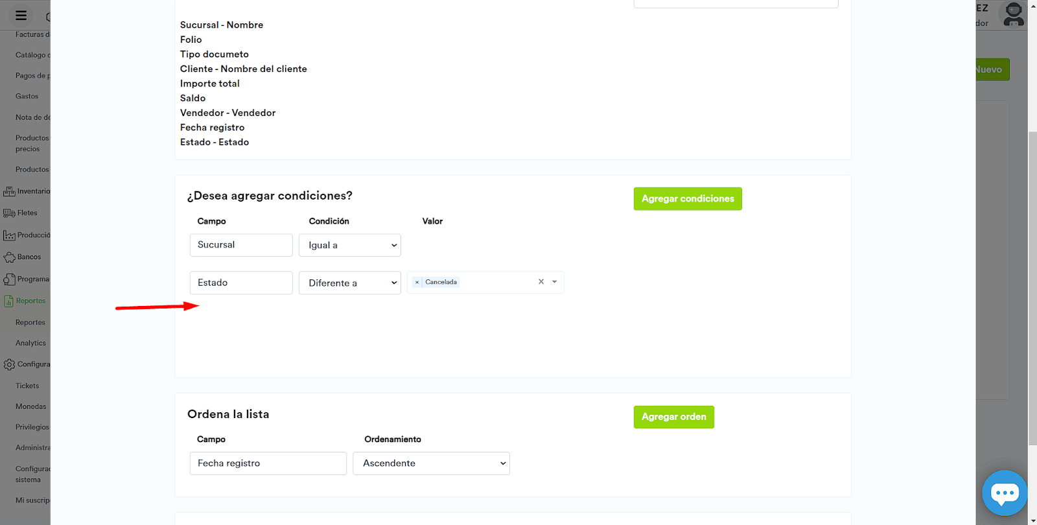Click the Reportes section icon
This screenshot has height=525, width=1037.
[9, 301]
